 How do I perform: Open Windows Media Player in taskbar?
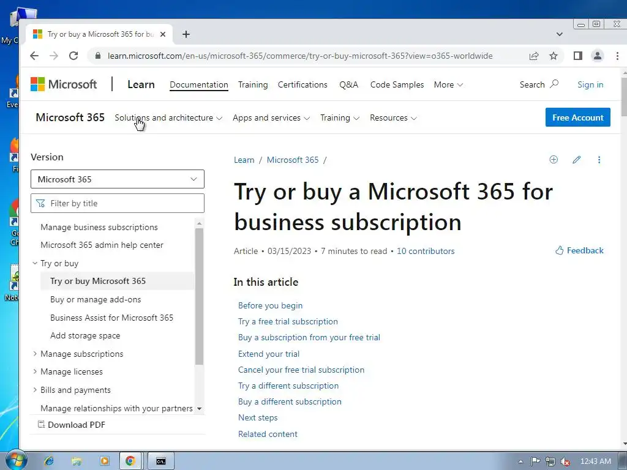click(x=104, y=461)
